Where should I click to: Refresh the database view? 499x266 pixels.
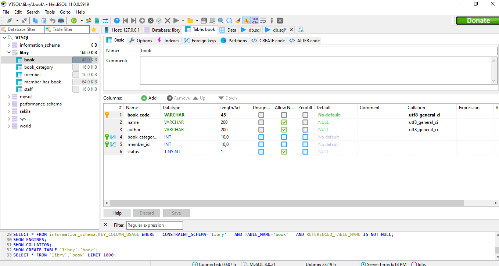pyautogui.click(x=73, y=20)
